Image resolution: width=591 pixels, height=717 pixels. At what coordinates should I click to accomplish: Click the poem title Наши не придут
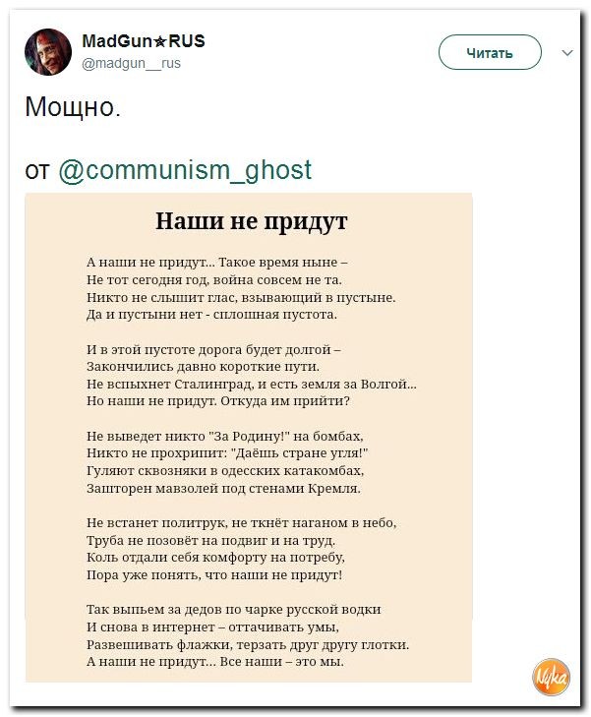[x=252, y=221]
